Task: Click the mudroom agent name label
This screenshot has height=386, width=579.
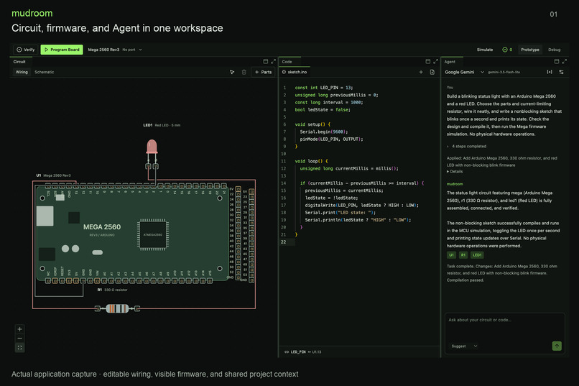Action: [455, 184]
